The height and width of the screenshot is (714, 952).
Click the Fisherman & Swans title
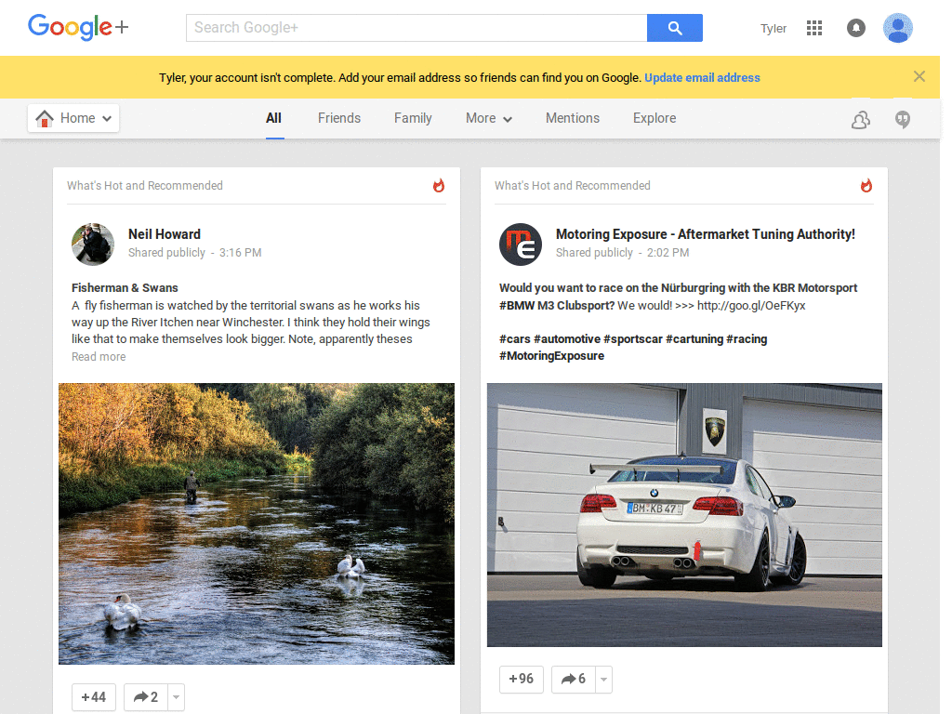coord(125,288)
